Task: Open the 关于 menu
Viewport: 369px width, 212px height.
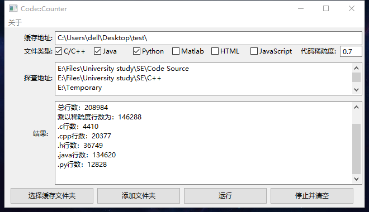Action: tap(15, 22)
